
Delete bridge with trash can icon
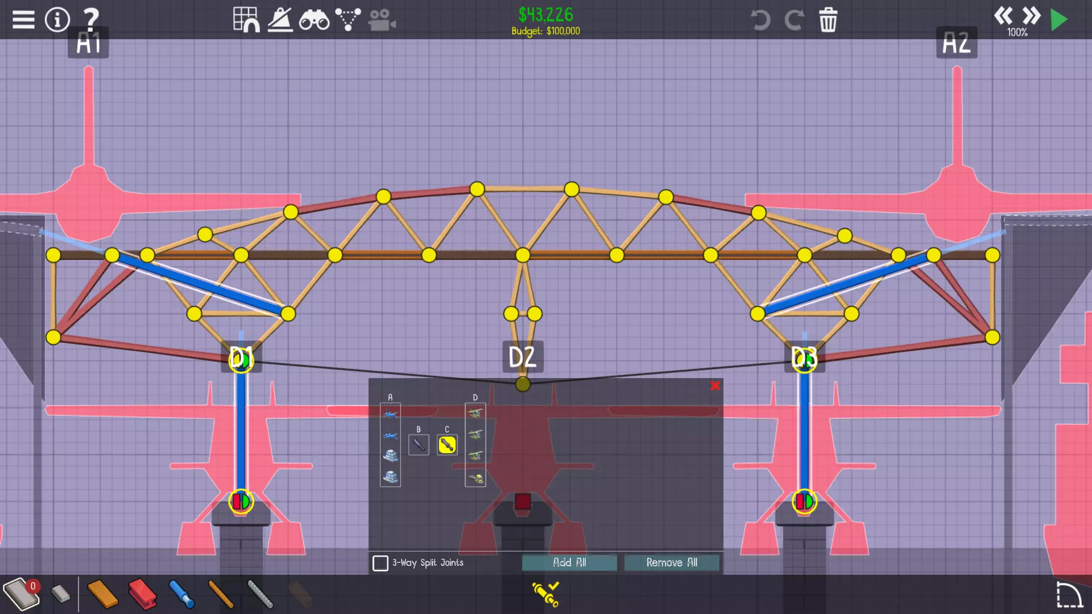pyautogui.click(x=828, y=20)
